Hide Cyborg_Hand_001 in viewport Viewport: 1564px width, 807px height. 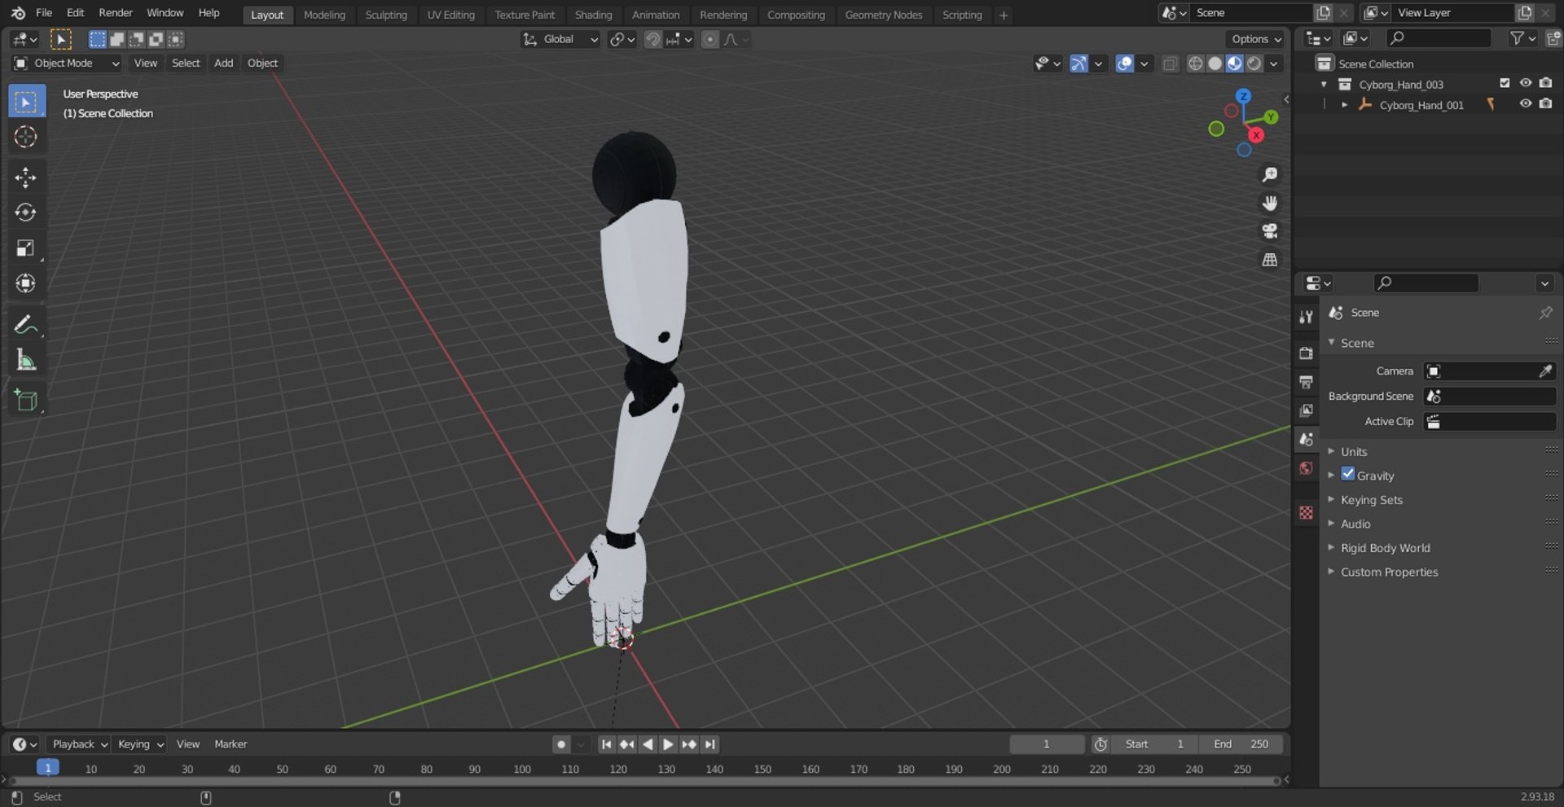pyautogui.click(x=1526, y=103)
